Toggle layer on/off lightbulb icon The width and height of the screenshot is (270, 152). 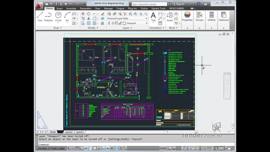pyautogui.click(x=109, y=23)
